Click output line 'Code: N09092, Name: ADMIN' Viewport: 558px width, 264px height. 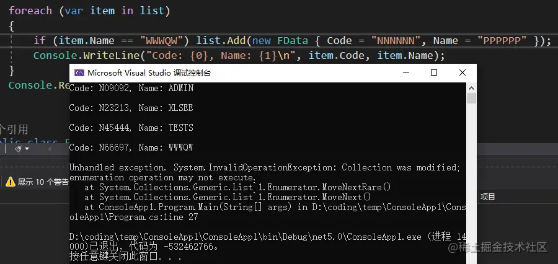point(131,88)
